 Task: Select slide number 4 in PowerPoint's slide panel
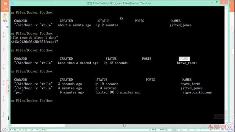(4, 81)
